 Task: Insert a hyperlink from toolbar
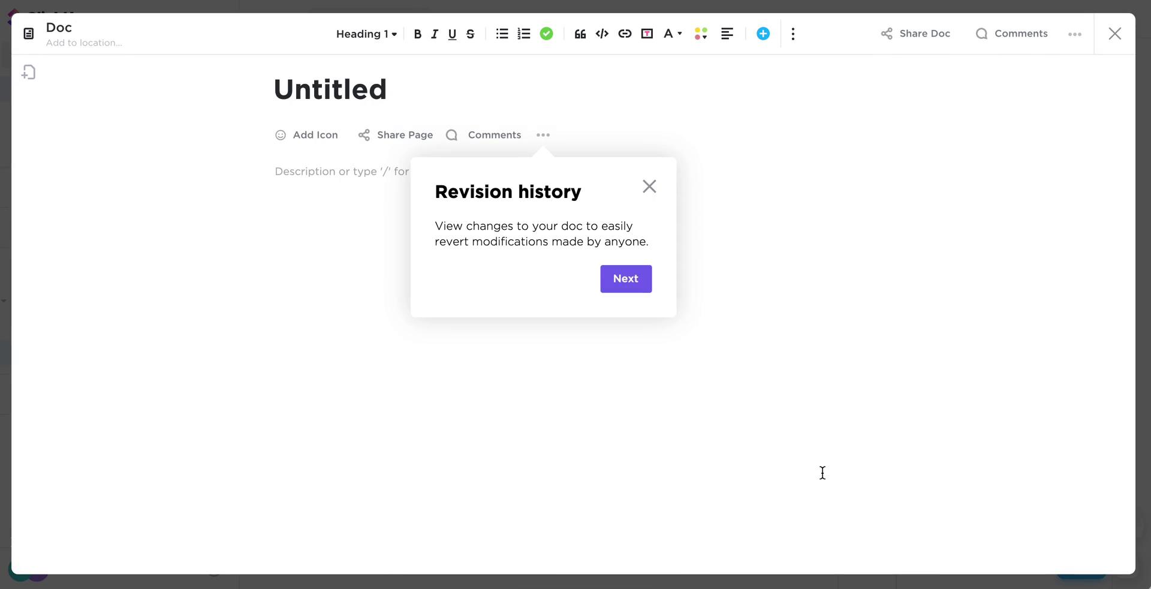click(625, 34)
